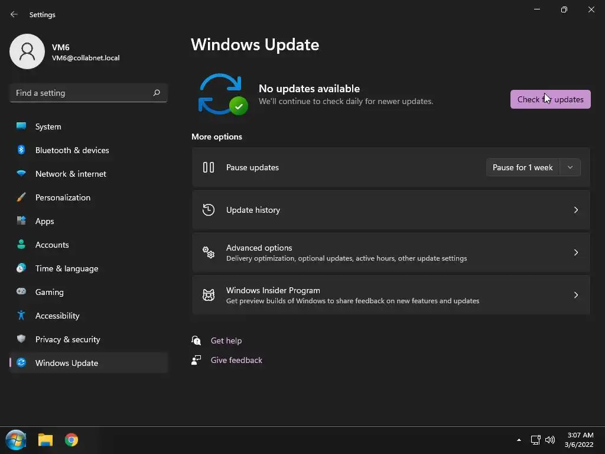Click the Pause updates label
This screenshot has height=454, width=605.
(252, 167)
